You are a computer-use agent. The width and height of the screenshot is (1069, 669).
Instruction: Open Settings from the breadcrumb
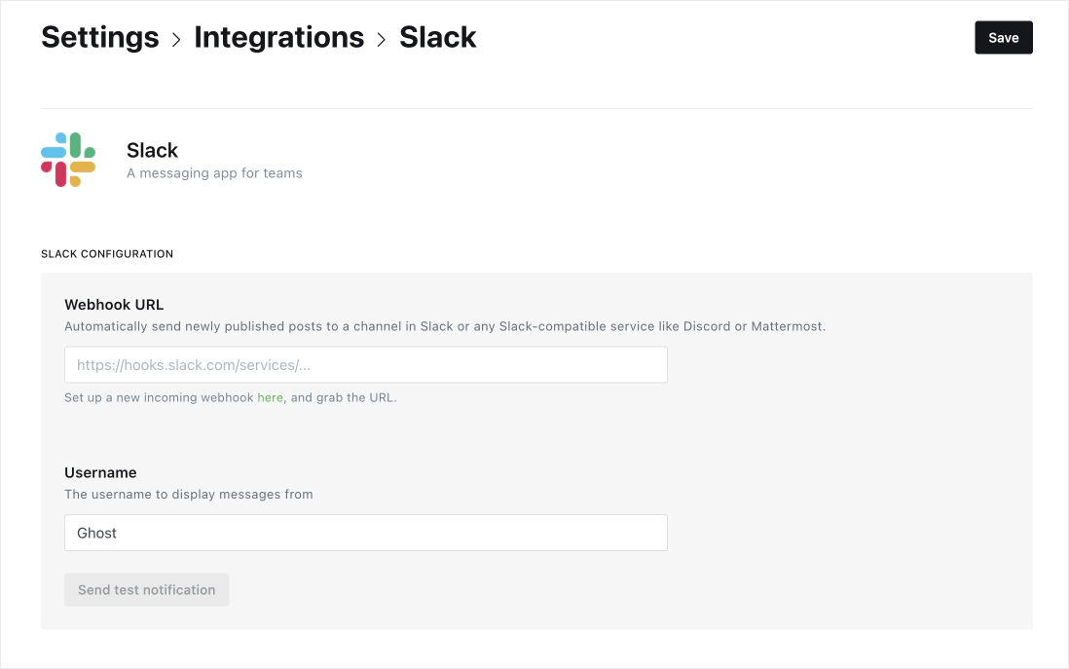click(99, 37)
